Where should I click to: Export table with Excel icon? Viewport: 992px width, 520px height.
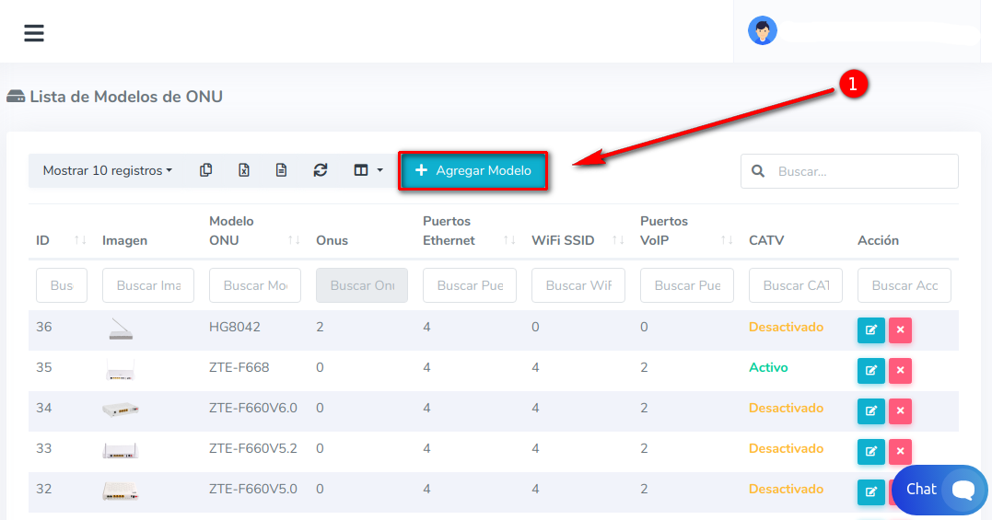click(244, 170)
